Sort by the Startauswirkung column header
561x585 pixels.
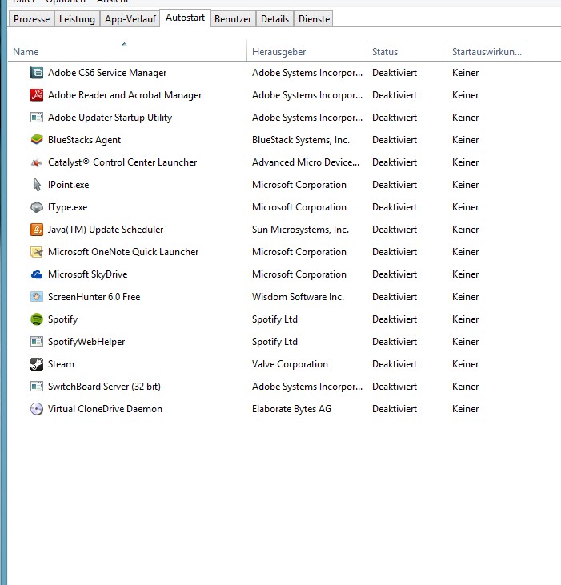487,51
